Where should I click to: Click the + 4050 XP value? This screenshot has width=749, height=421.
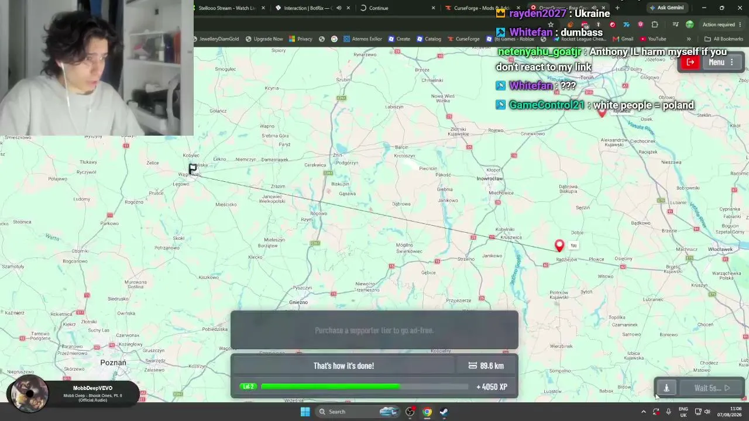[x=492, y=387]
